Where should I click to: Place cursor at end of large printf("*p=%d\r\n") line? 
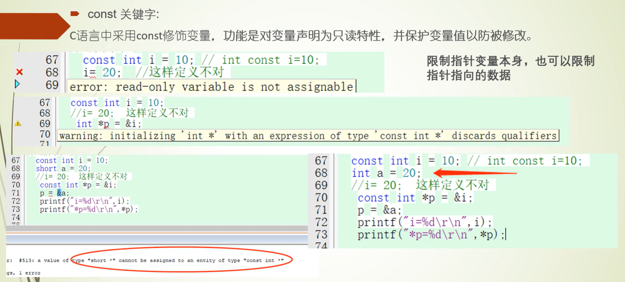pos(505,235)
